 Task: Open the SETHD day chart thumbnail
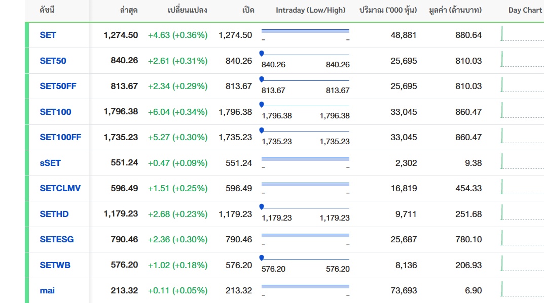coord(522,213)
